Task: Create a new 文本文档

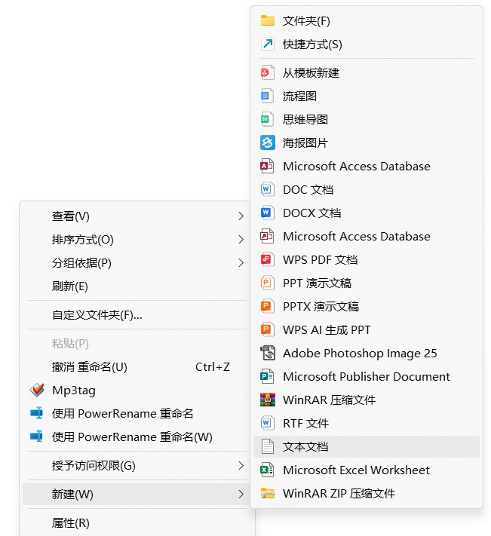Action: pos(367,446)
